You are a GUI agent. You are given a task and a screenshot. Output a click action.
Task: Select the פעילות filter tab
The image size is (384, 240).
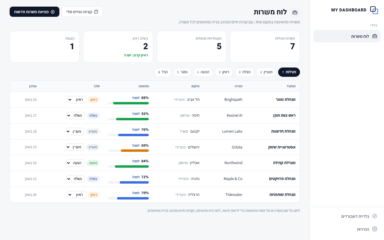289,72
